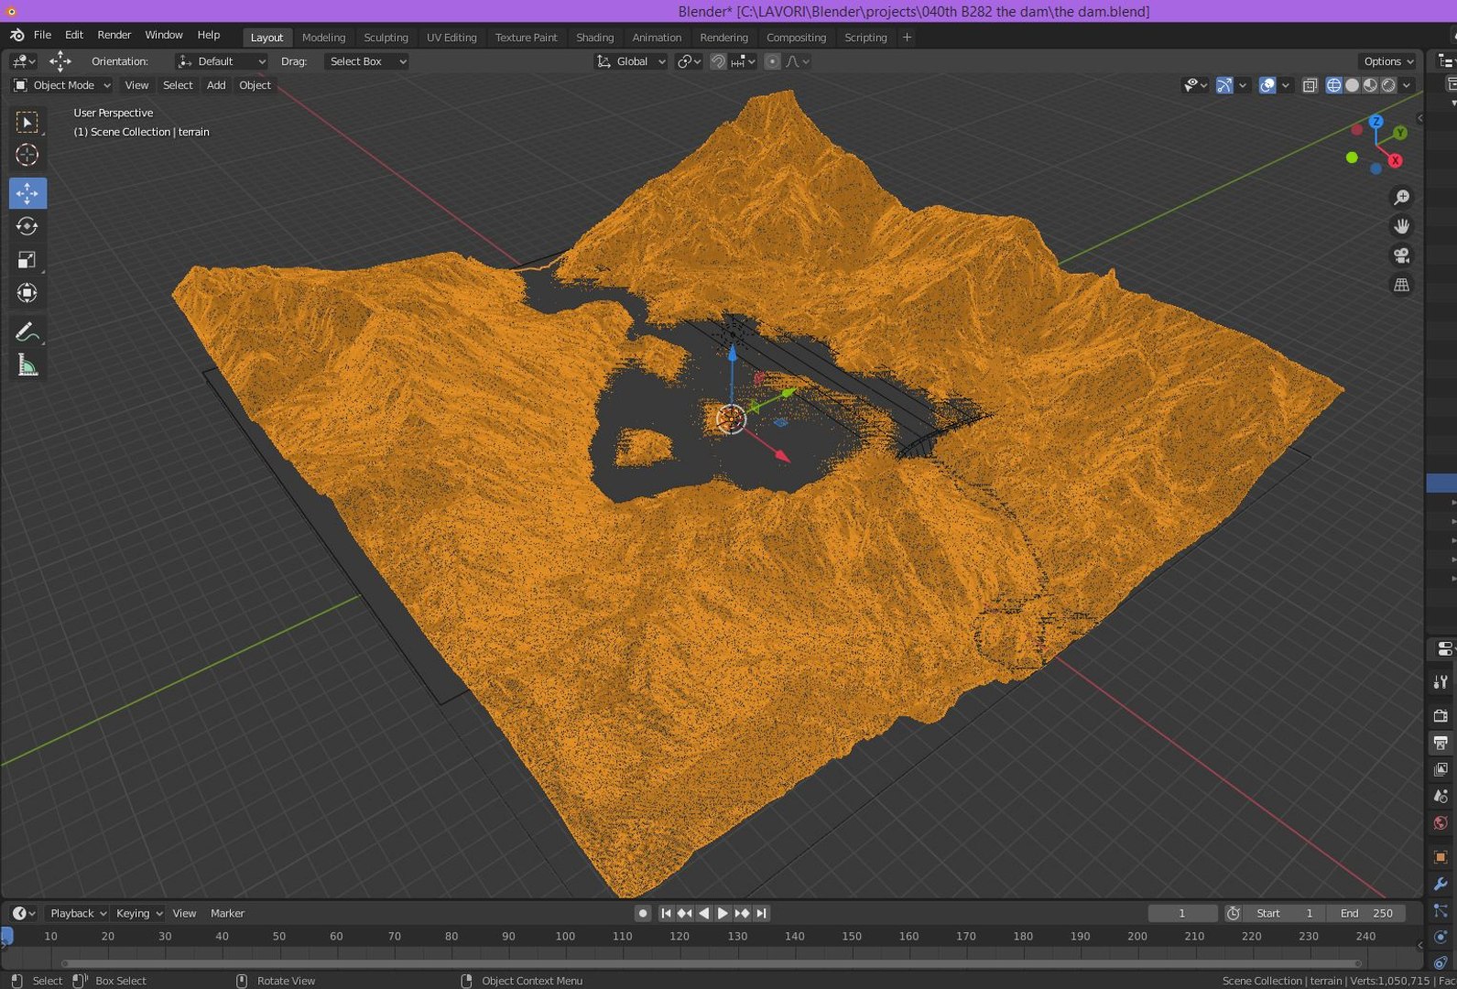Switch to rendered viewport shading
This screenshot has height=989, width=1457.
[x=1388, y=85]
